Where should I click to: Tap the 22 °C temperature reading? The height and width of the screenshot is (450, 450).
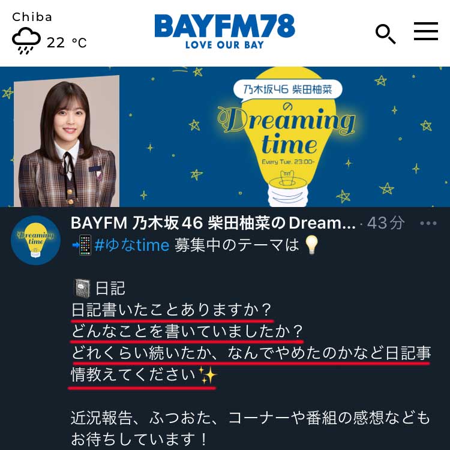pyautogui.click(x=67, y=43)
